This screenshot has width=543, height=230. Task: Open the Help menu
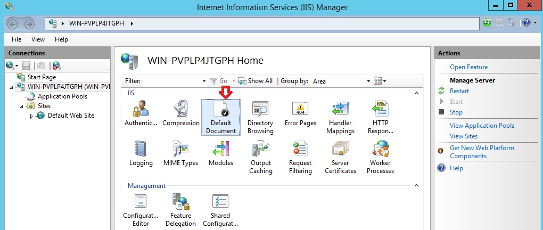(x=61, y=39)
